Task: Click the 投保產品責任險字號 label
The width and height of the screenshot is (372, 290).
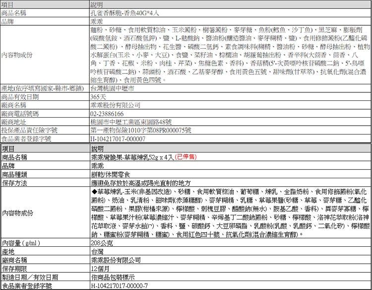Action: pos(29,131)
